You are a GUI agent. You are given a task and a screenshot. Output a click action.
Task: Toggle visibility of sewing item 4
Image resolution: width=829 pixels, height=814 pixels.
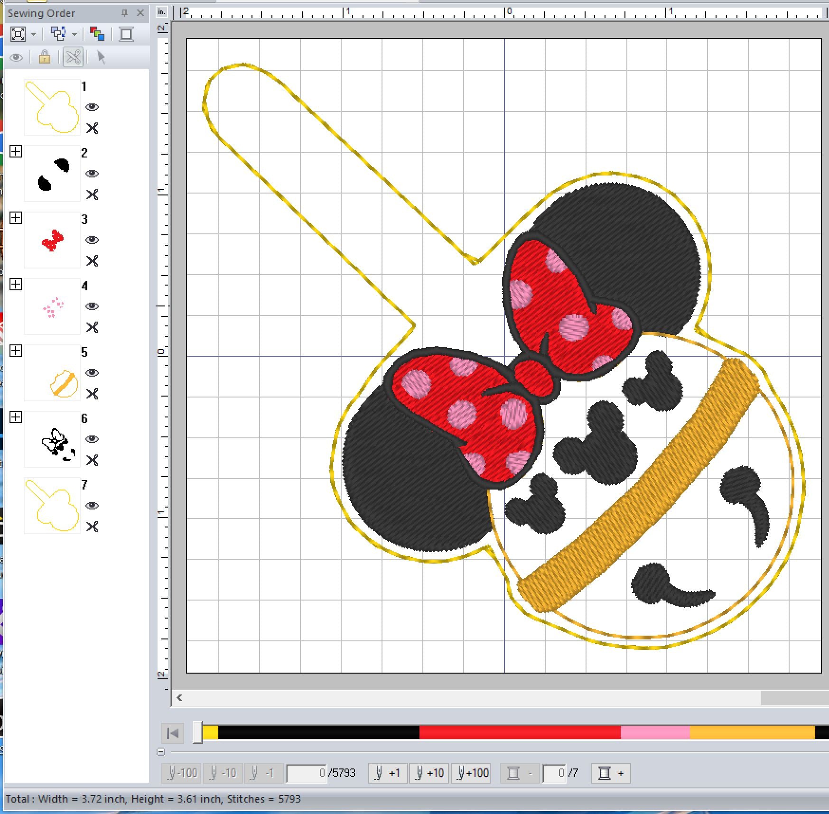pyautogui.click(x=92, y=306)
